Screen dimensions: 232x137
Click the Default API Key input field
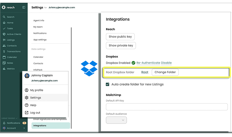[x=167, y=107]
